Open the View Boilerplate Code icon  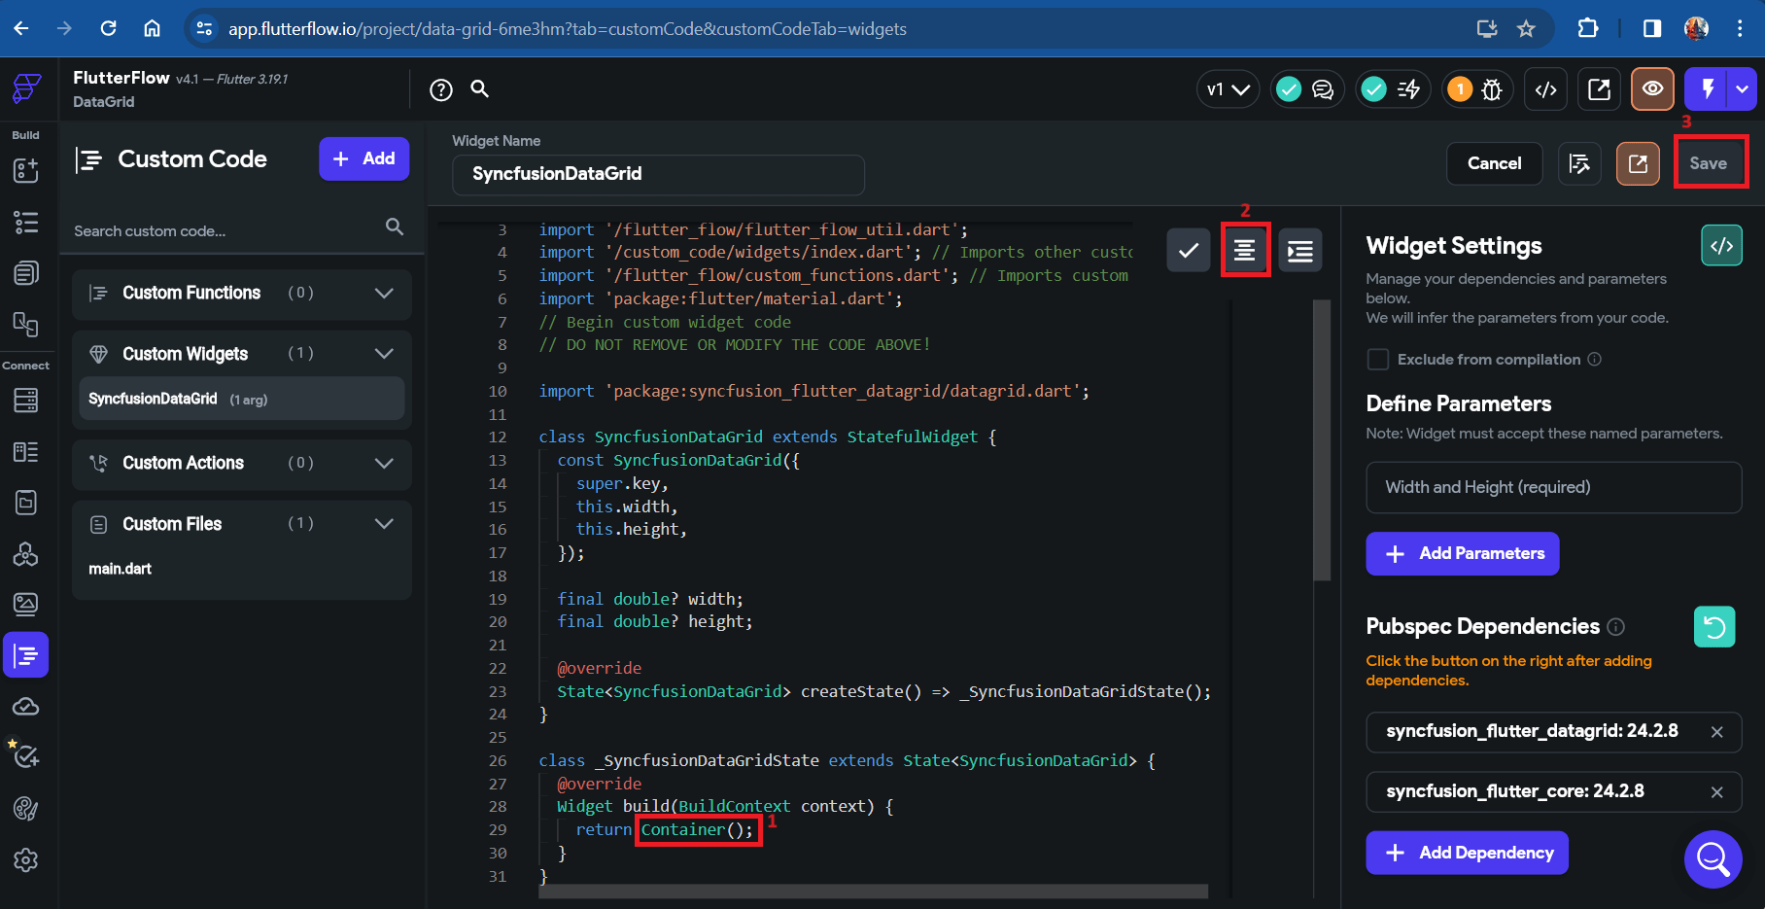click(1721, 246)
